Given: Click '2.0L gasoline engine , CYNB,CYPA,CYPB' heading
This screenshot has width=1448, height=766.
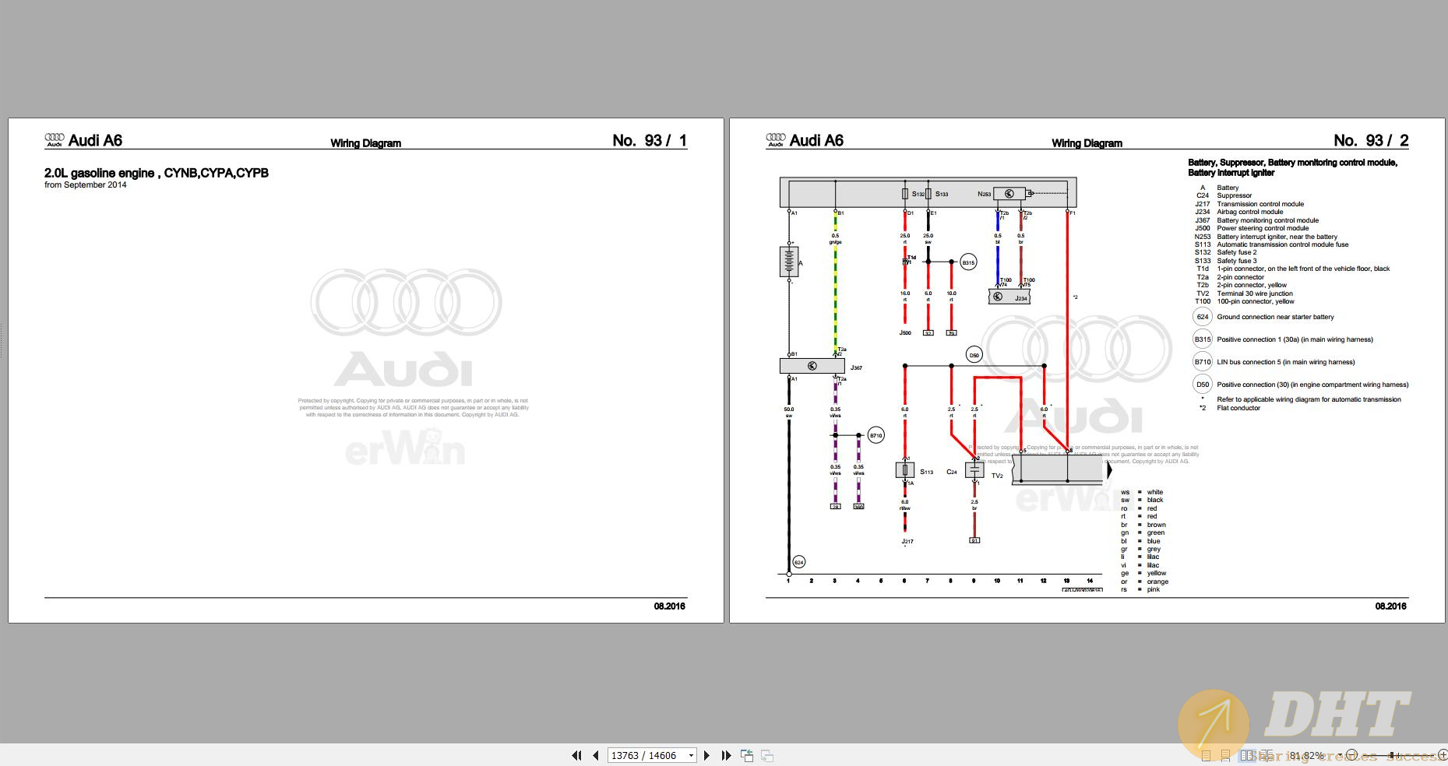Looking at the screenshot, I should (x=157, y=173).
